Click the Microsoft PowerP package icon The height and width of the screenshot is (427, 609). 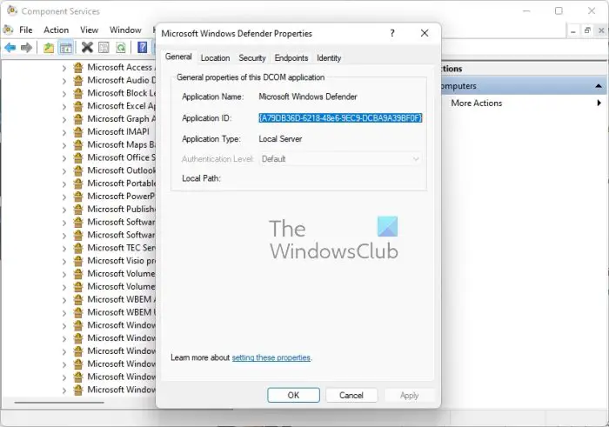[x=78, y=197]
